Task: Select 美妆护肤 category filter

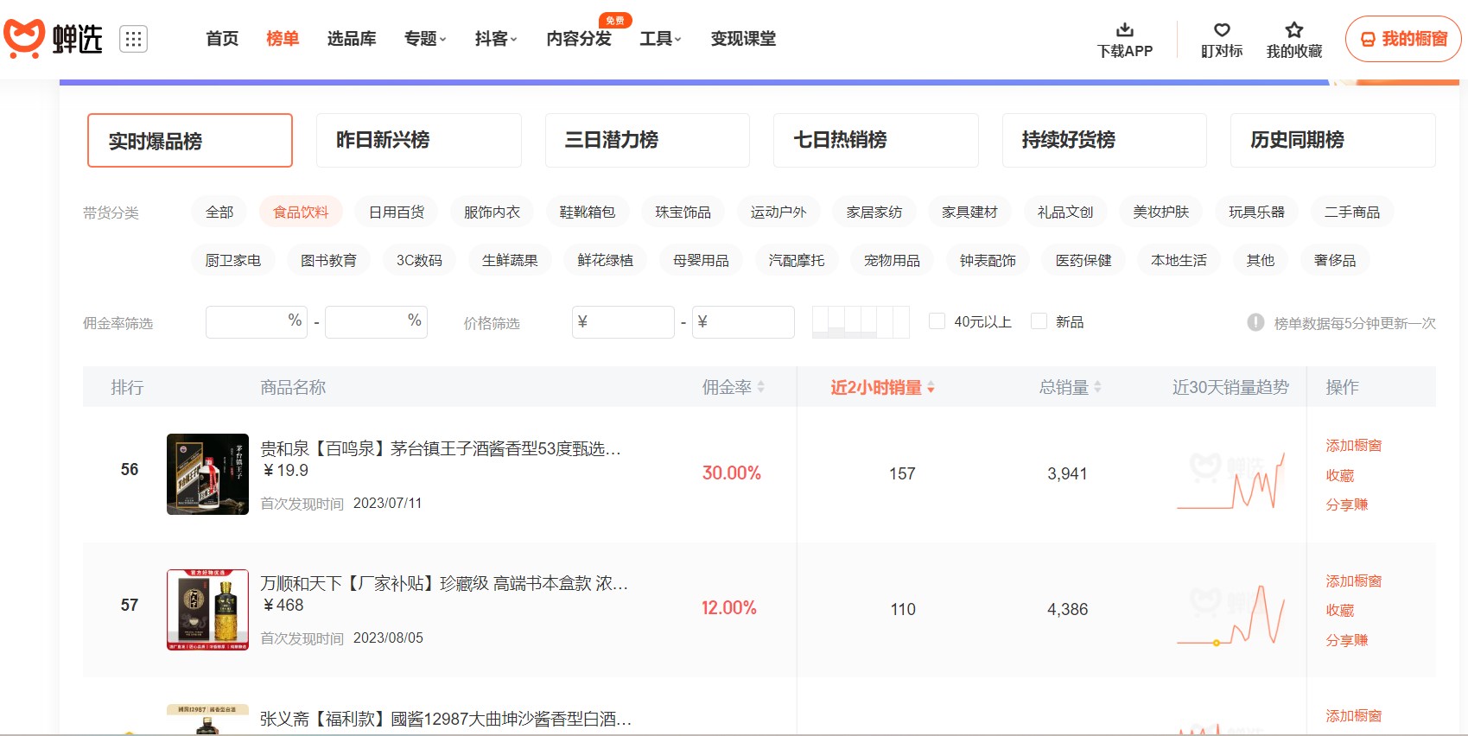Action: click(1161, 212)
